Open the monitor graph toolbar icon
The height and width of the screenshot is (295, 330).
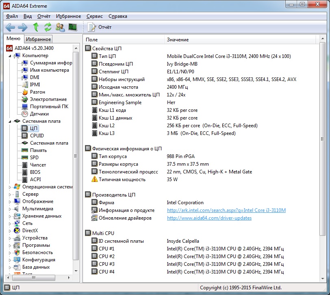tap(73, 27)
